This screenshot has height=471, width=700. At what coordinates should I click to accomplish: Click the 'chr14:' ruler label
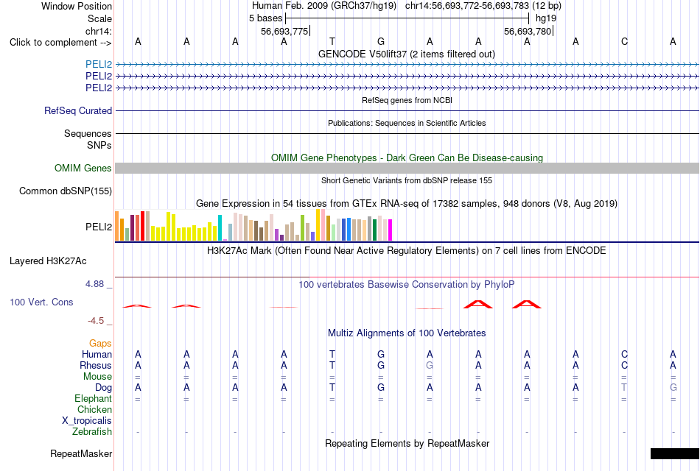point(98,31)
